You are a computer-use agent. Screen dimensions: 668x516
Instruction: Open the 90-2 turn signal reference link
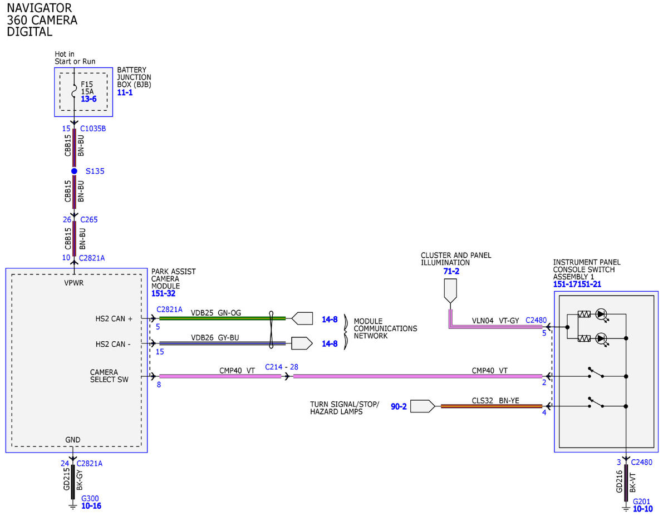point(399,407)
